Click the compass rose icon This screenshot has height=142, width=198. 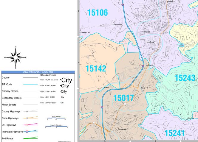[x=15, y=57]
